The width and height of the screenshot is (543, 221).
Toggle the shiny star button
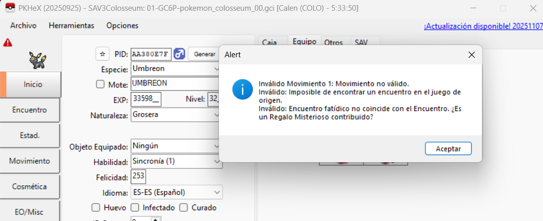point(103,54)
